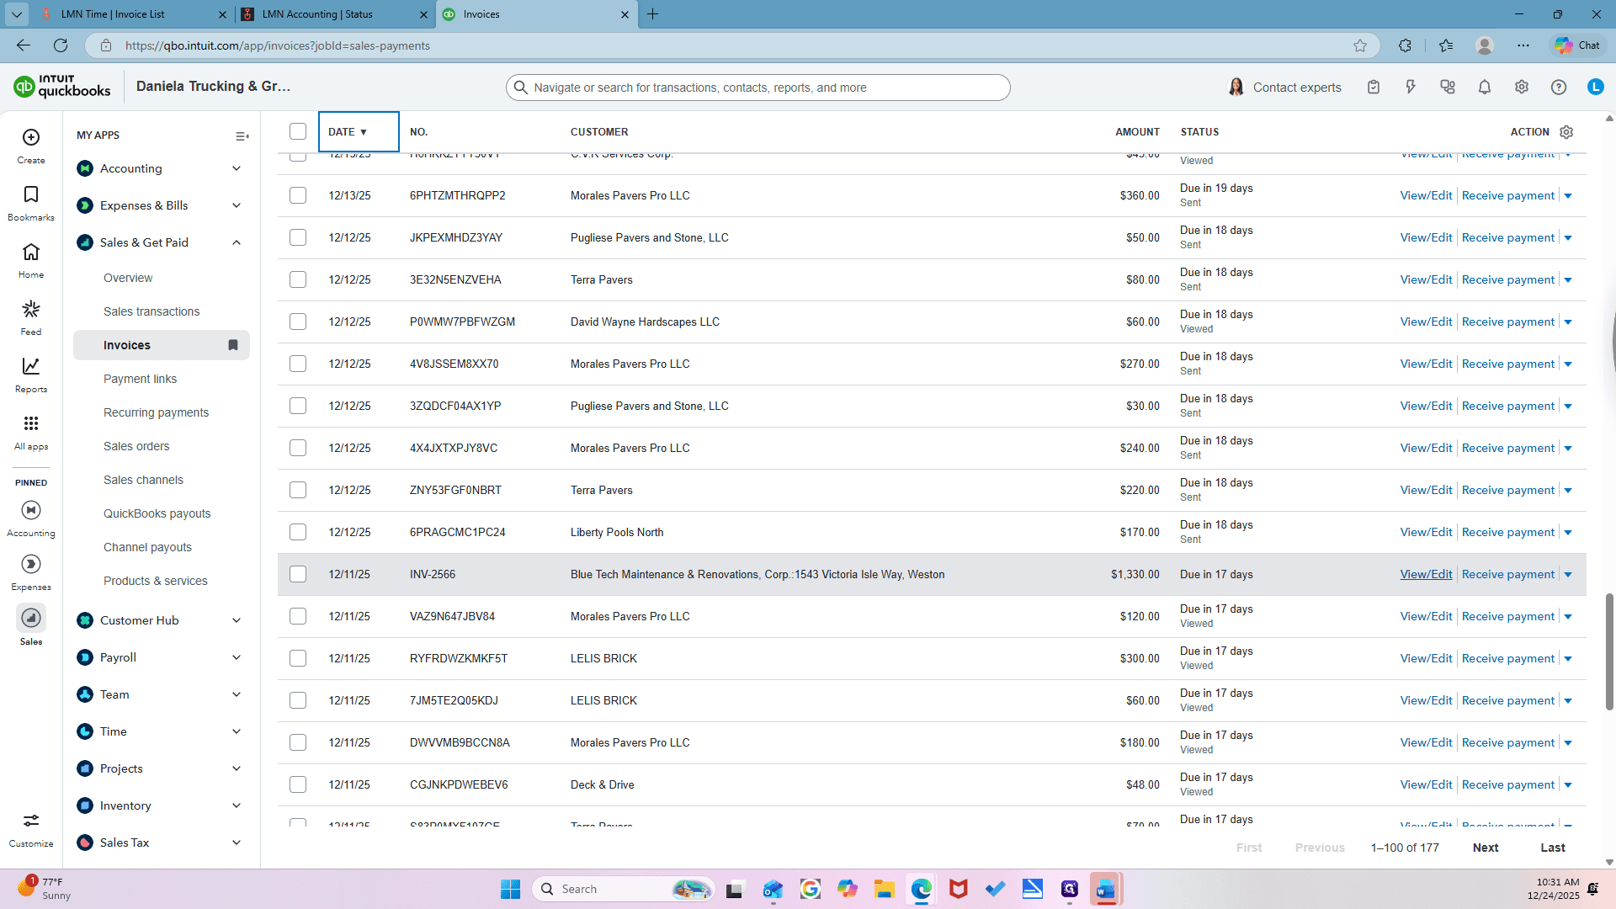The height and width of the screenshot is (909, 1616).
Task: Click the QuickBooks logo
Action: click(62, 86)
